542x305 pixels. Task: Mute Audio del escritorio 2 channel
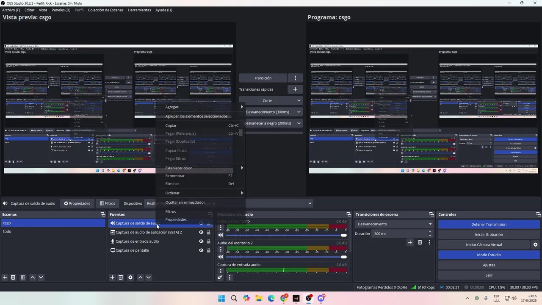point(221,257)
